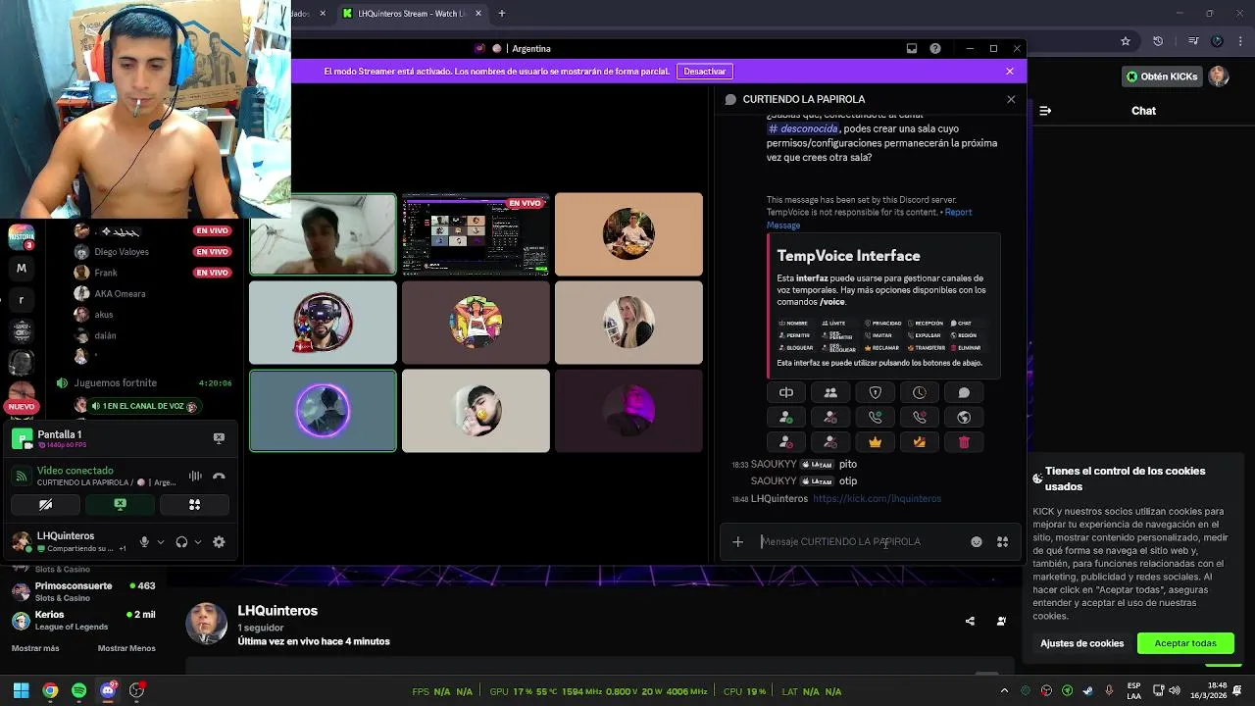The height and width of the screenshot is (706, 1255).
Task: Click the TempVoice chat bubble button
Action: click(964, 393)
